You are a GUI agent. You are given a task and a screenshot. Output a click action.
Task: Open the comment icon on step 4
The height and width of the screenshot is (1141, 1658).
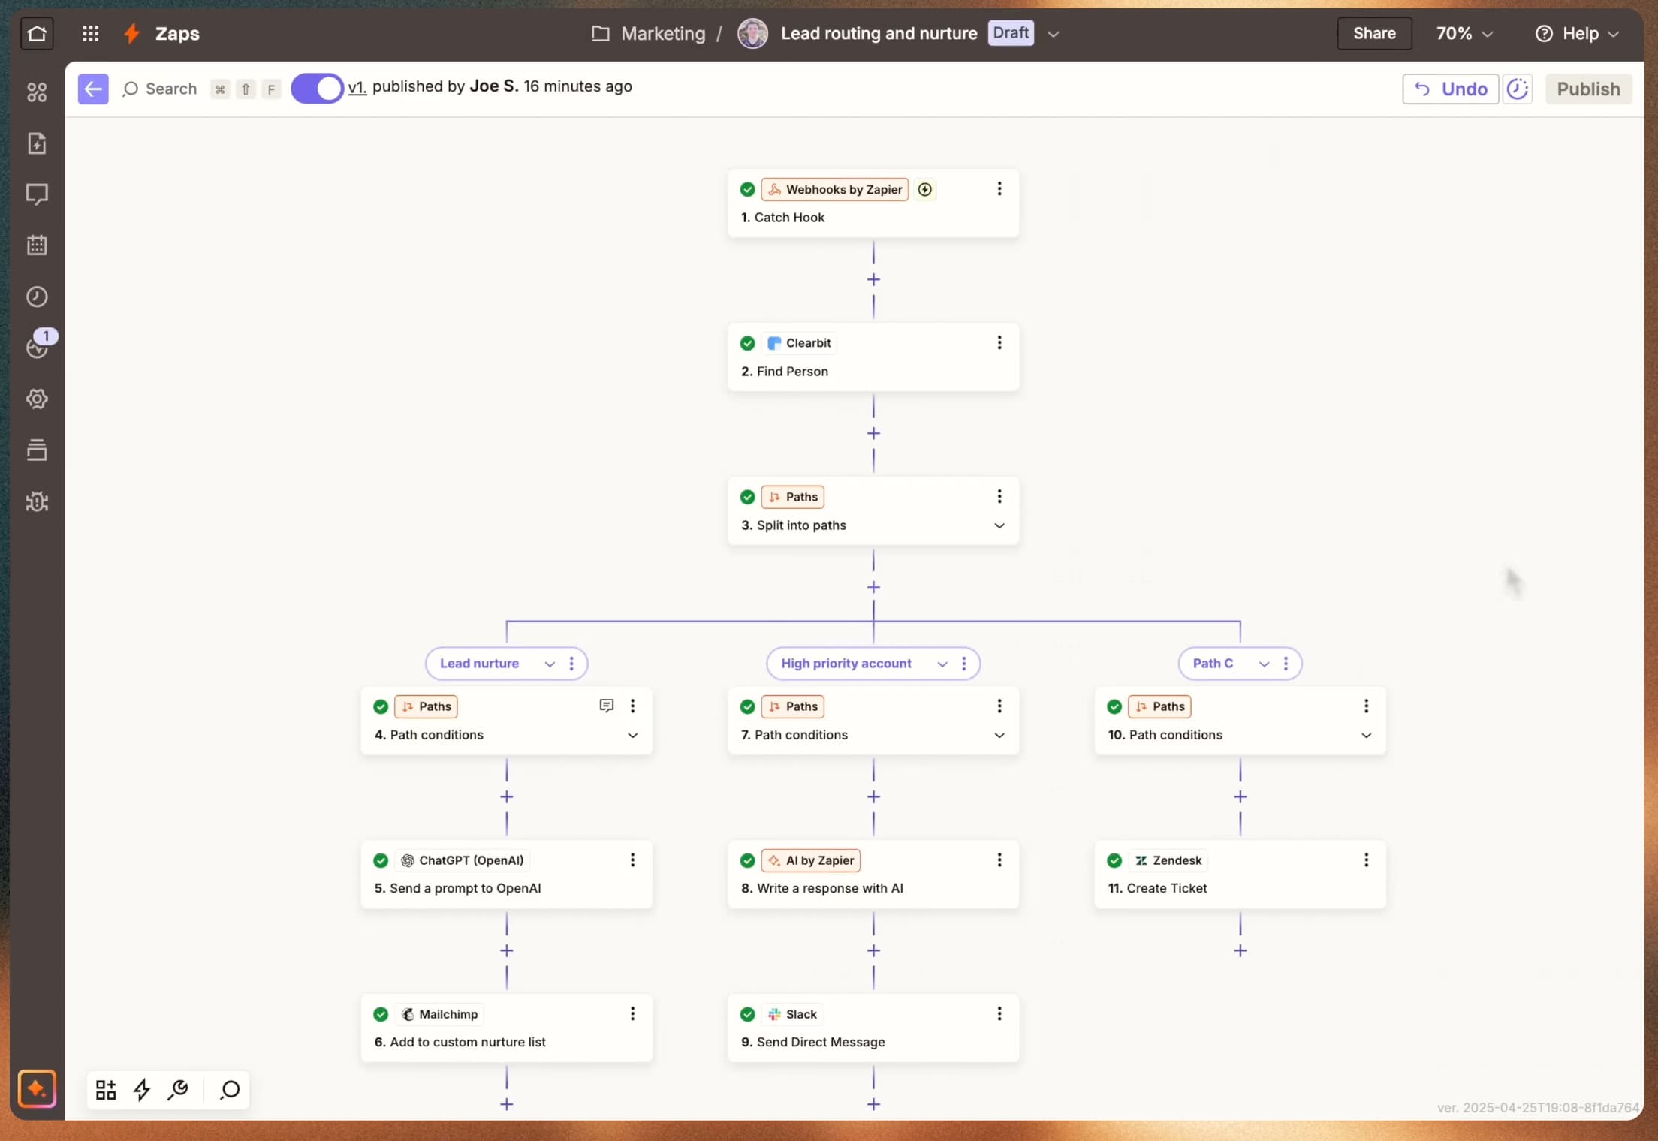tap(607, 706)
